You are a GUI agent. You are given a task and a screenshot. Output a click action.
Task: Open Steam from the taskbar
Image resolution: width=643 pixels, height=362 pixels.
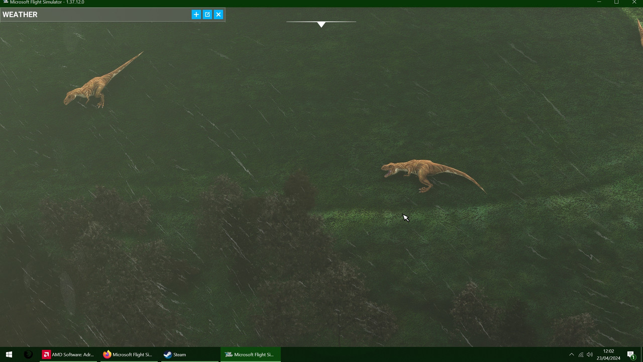click(190, 354)
